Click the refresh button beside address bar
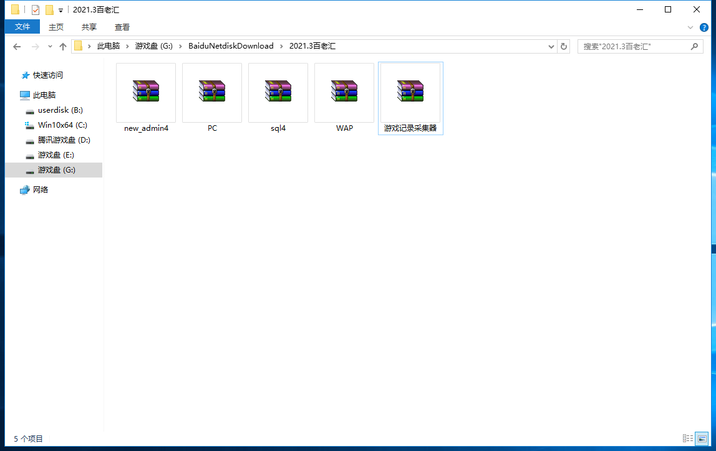716x451 pixels. (x=564, y=46)
